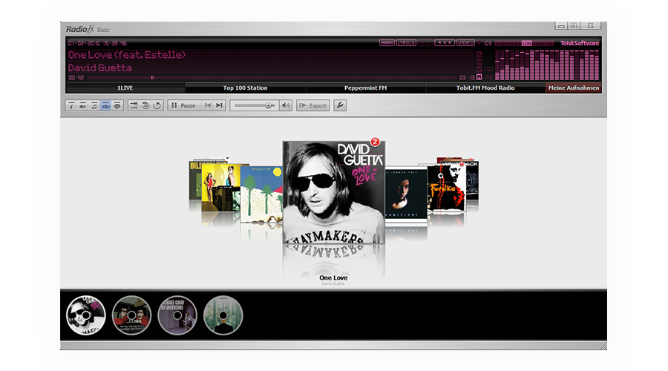Select the rightmost black album cover
The height and width of the screenshot is (371, 668).
(x=473, y=180)
